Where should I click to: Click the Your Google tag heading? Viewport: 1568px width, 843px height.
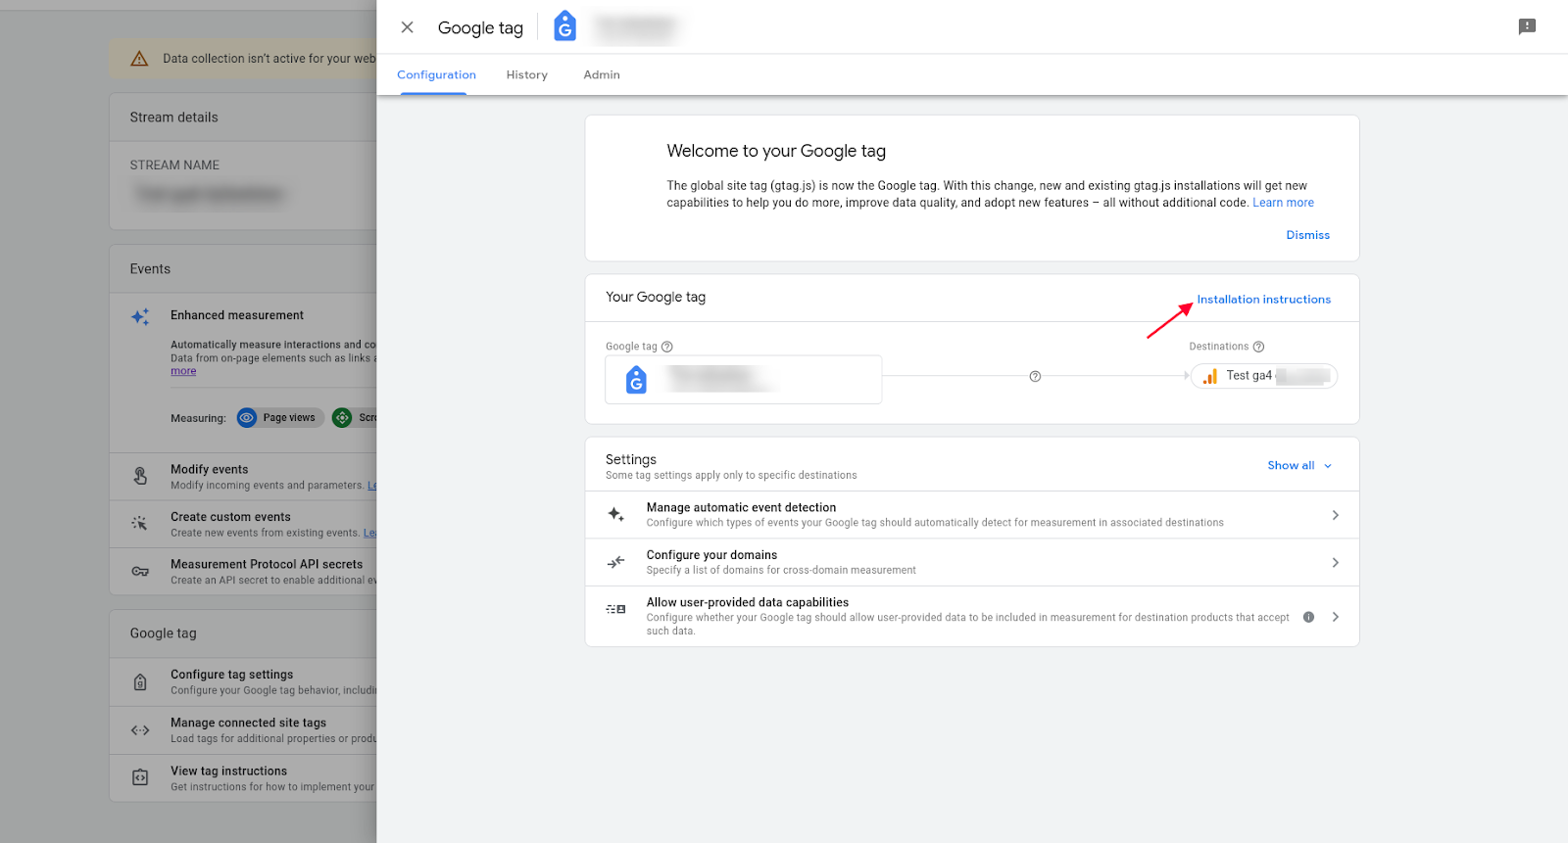(x=656, y=298)
